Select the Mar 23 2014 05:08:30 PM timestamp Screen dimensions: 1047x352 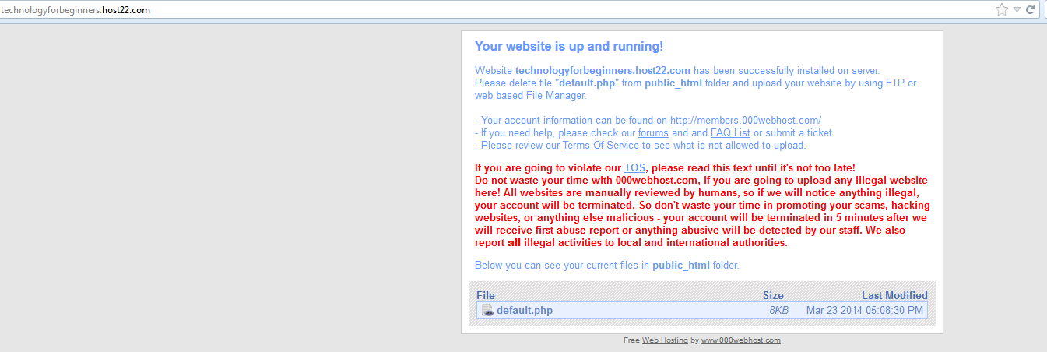(x=865, y=311)
